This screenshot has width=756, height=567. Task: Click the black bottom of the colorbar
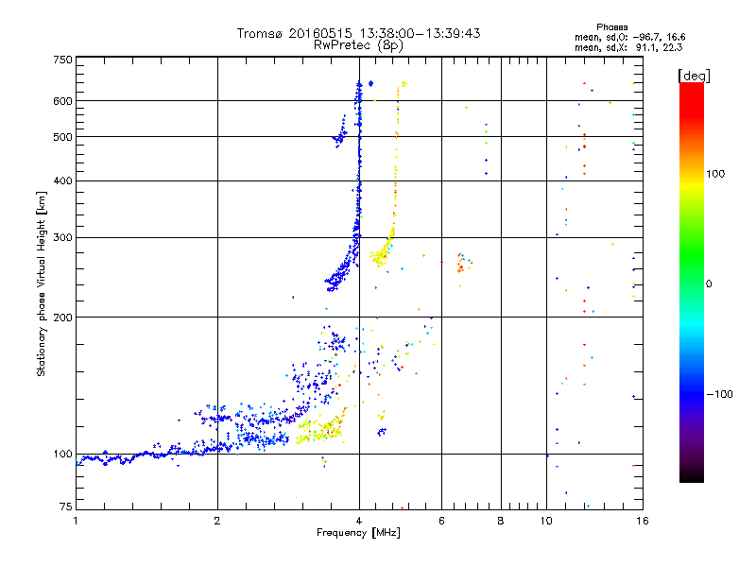(x=692, y=475)
